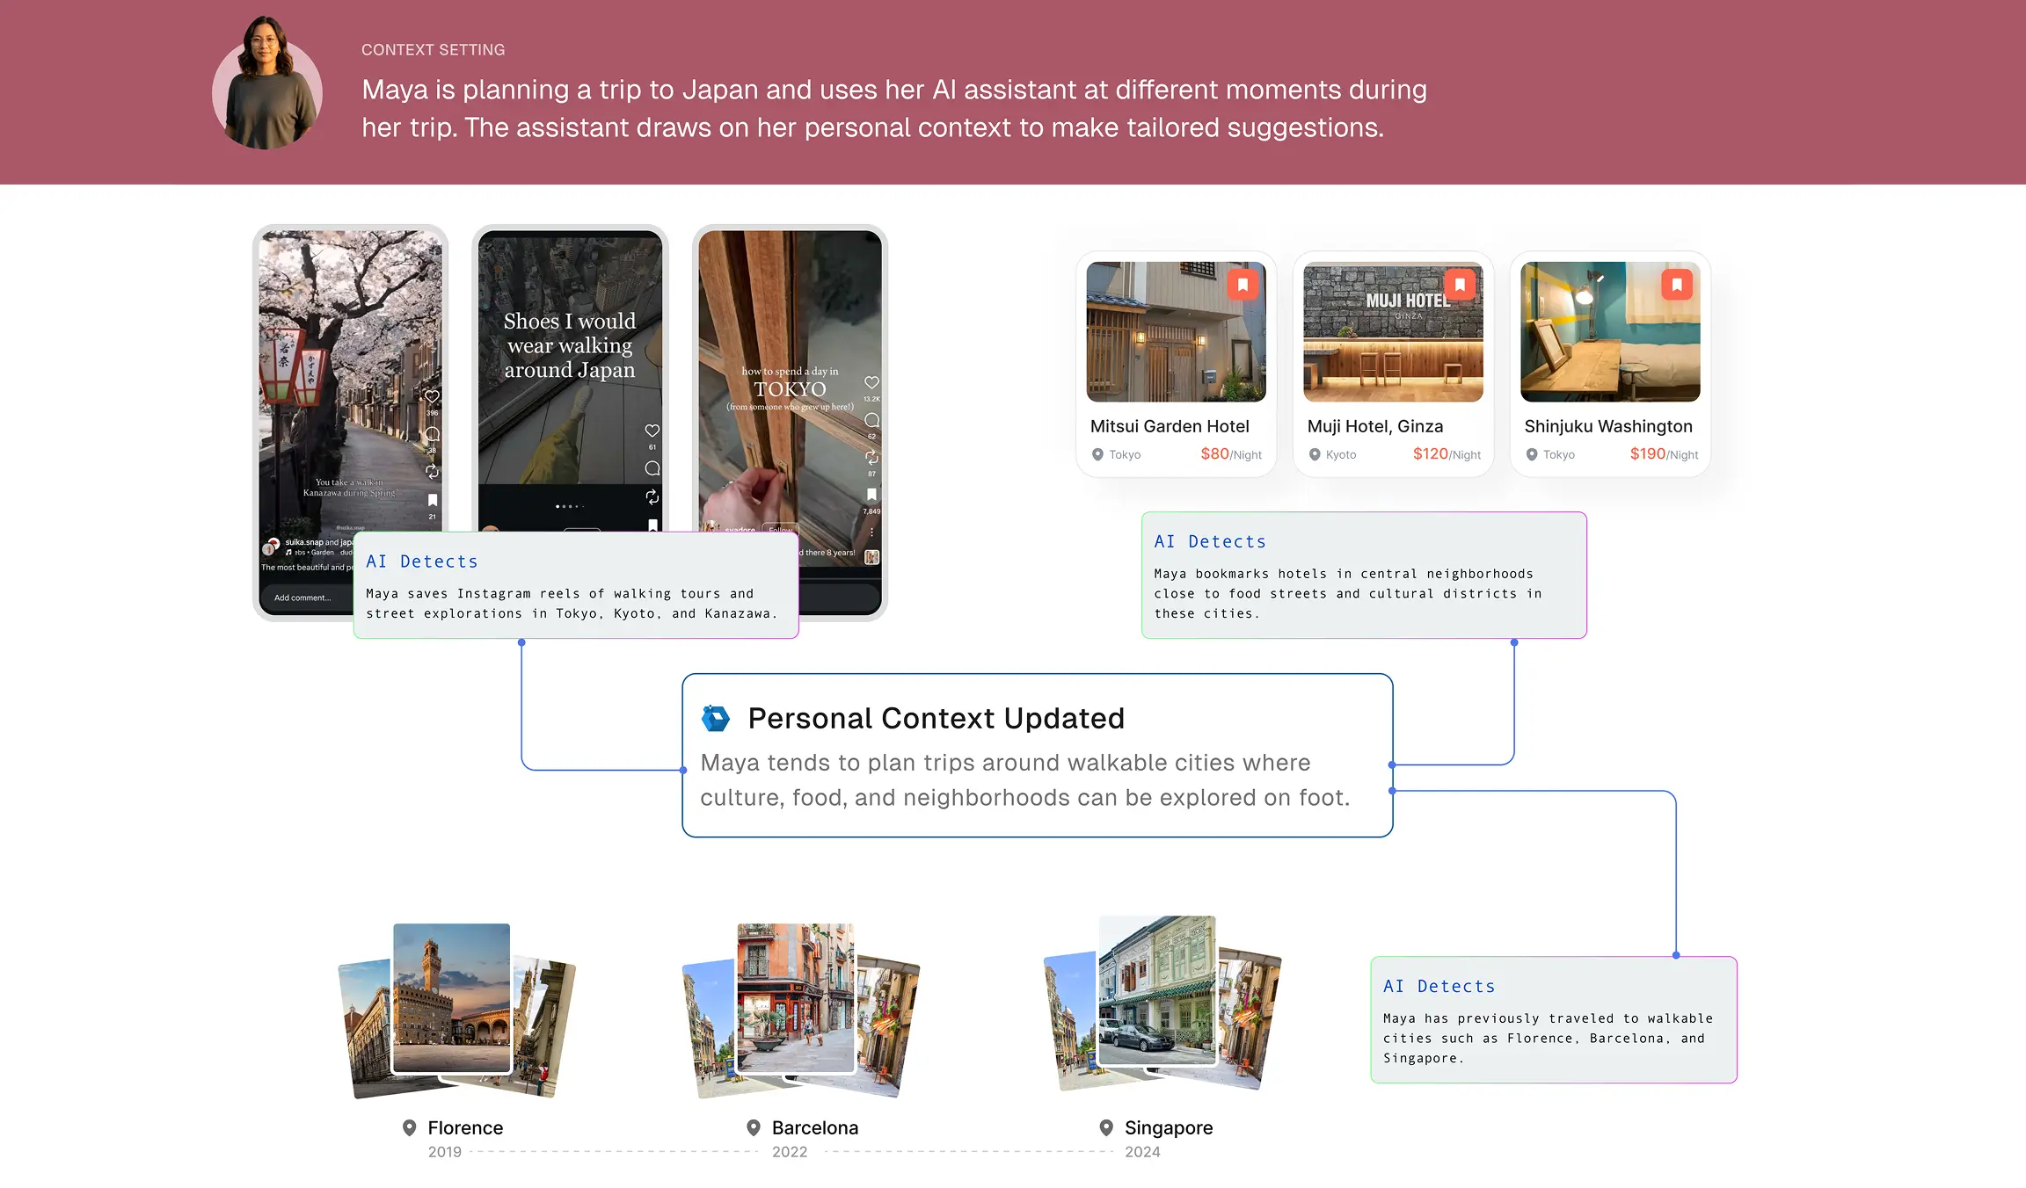
Task: Select the 2019 timeline marker
Action: tap(445, 1152)
